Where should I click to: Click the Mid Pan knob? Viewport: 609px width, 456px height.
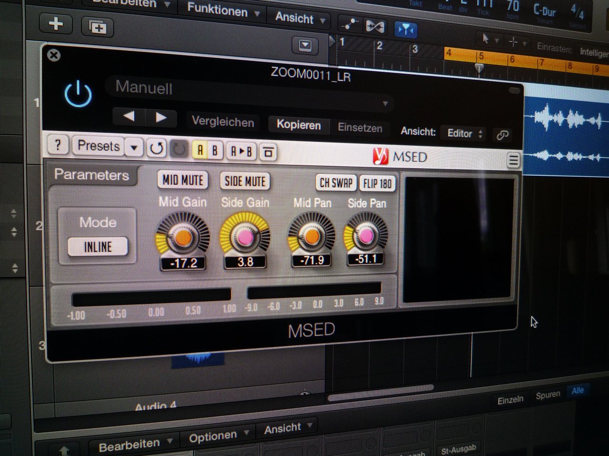[x=311, y=235]
